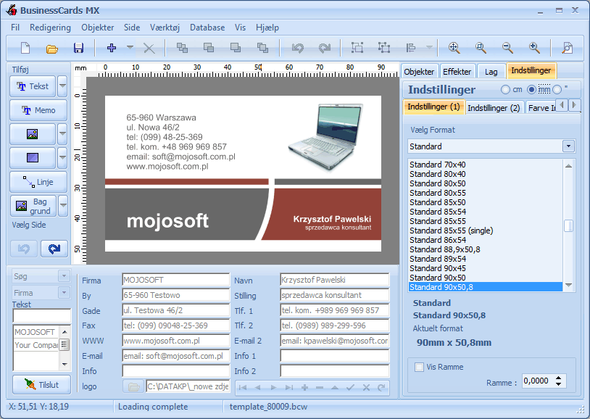590x419 pixels.
Task: Delete the record with the navigator minus icon
Action: click(320, 387)
